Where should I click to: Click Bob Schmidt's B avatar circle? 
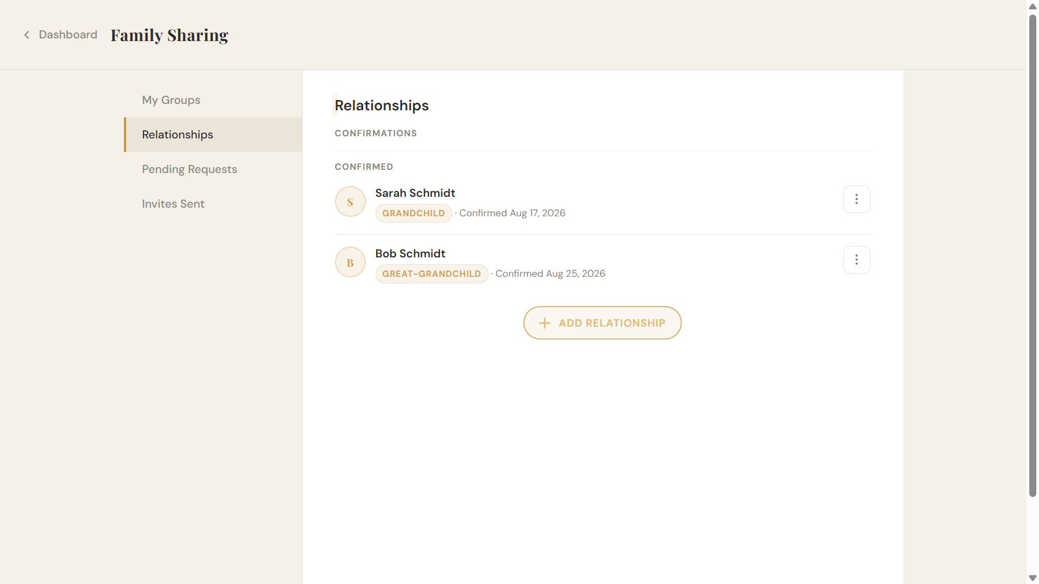click(350, 262)
